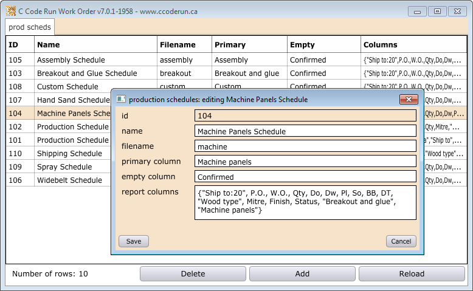Switch to the prod scheds tab
The image size is (473, 291).
click(30, 27)
